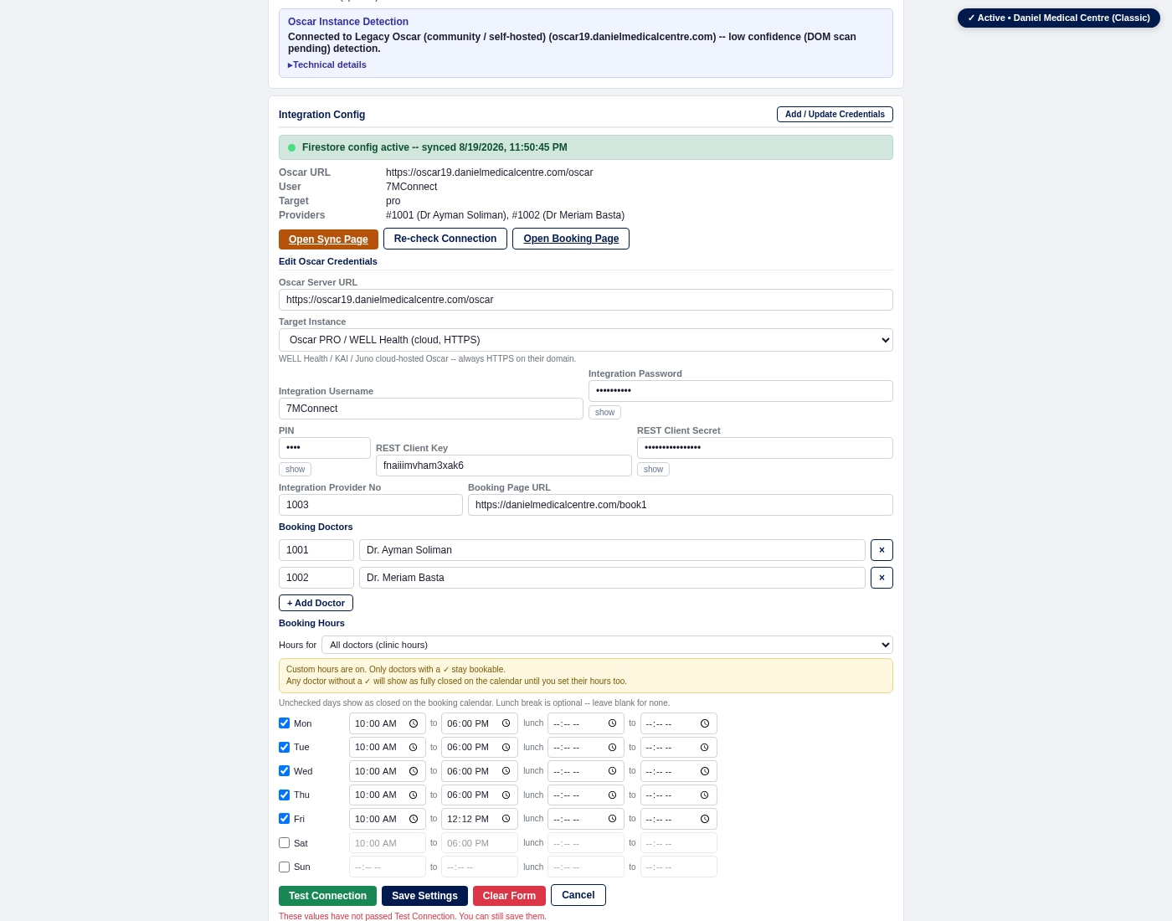Viewport: 1172px width, 921px height.
Task: Click Add / Update Credentials button
Action: click(835, 114)
